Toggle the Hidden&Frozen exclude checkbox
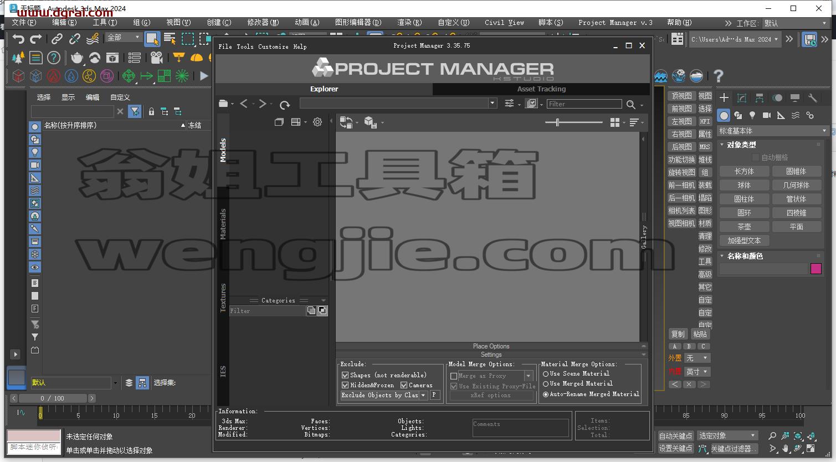 345,385
